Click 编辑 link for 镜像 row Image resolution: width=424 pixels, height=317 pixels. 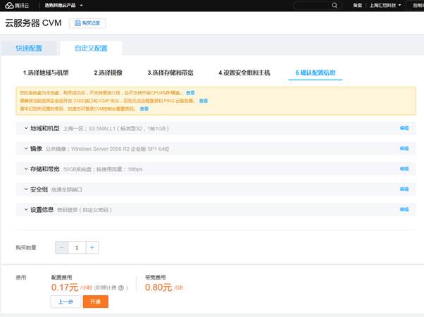pos(404,149)
